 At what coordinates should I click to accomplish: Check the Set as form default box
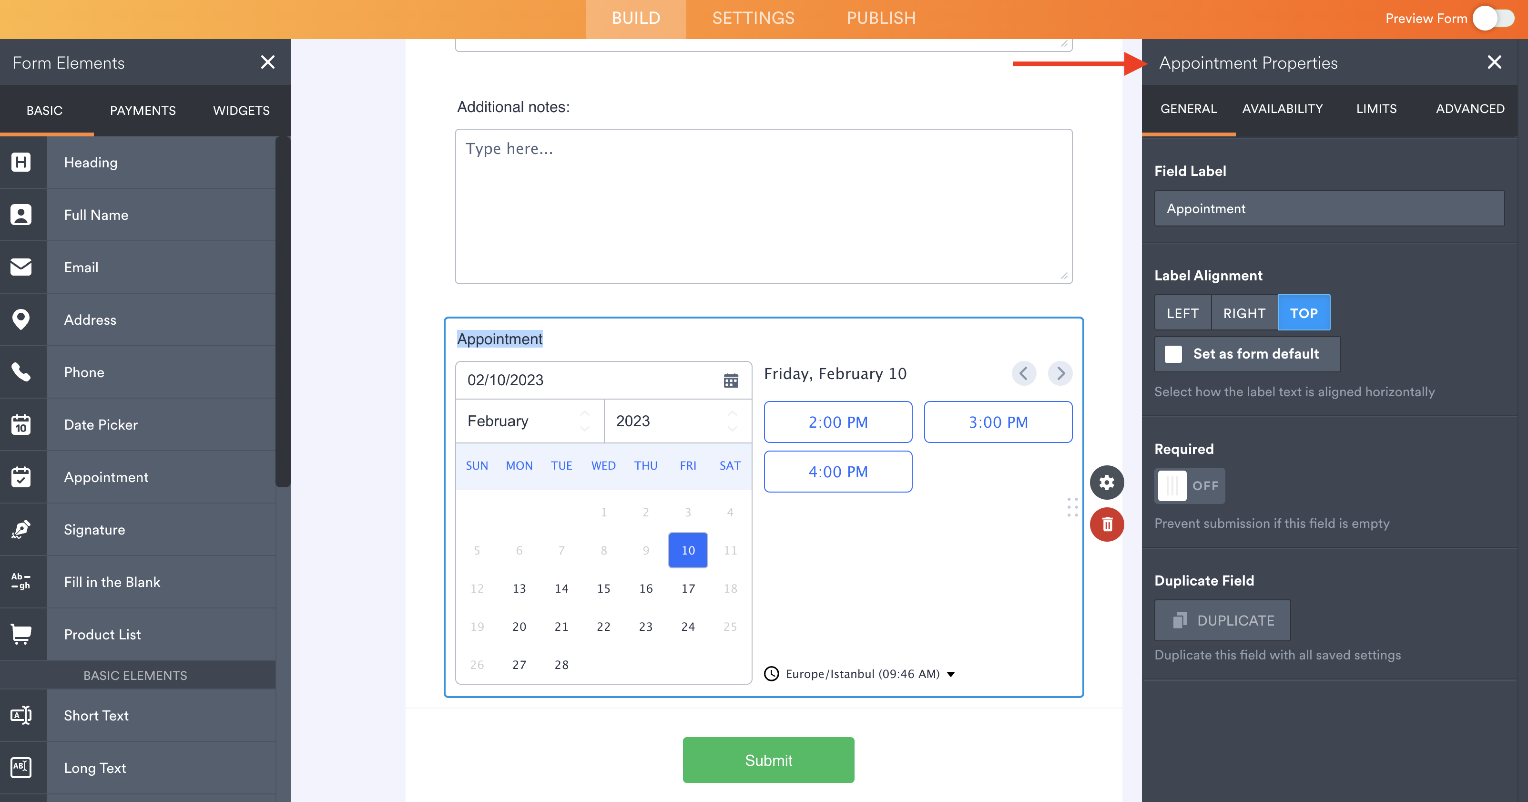pos(1173,354)
